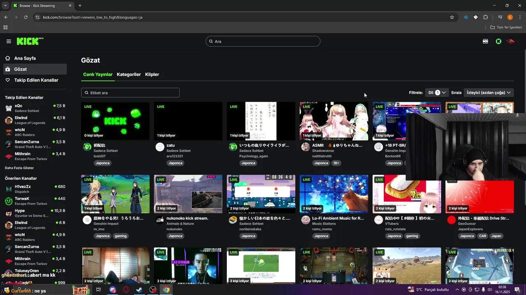
Task: Open Discord from the taskbar
Action: tap(113, 290)
